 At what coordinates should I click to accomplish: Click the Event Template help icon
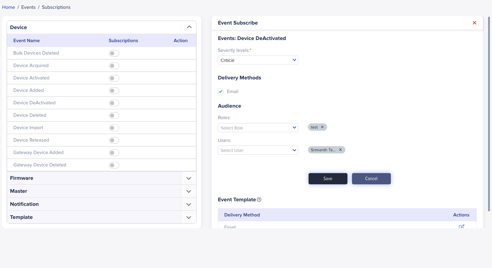tap(259, 199)
